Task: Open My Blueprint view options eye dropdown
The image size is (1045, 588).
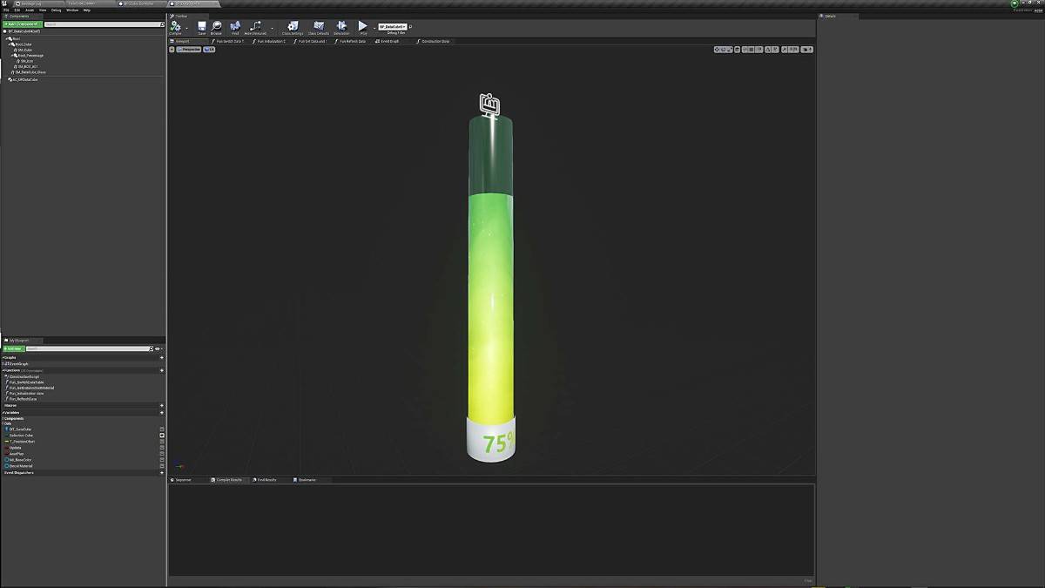Action: tap(158, 348)
